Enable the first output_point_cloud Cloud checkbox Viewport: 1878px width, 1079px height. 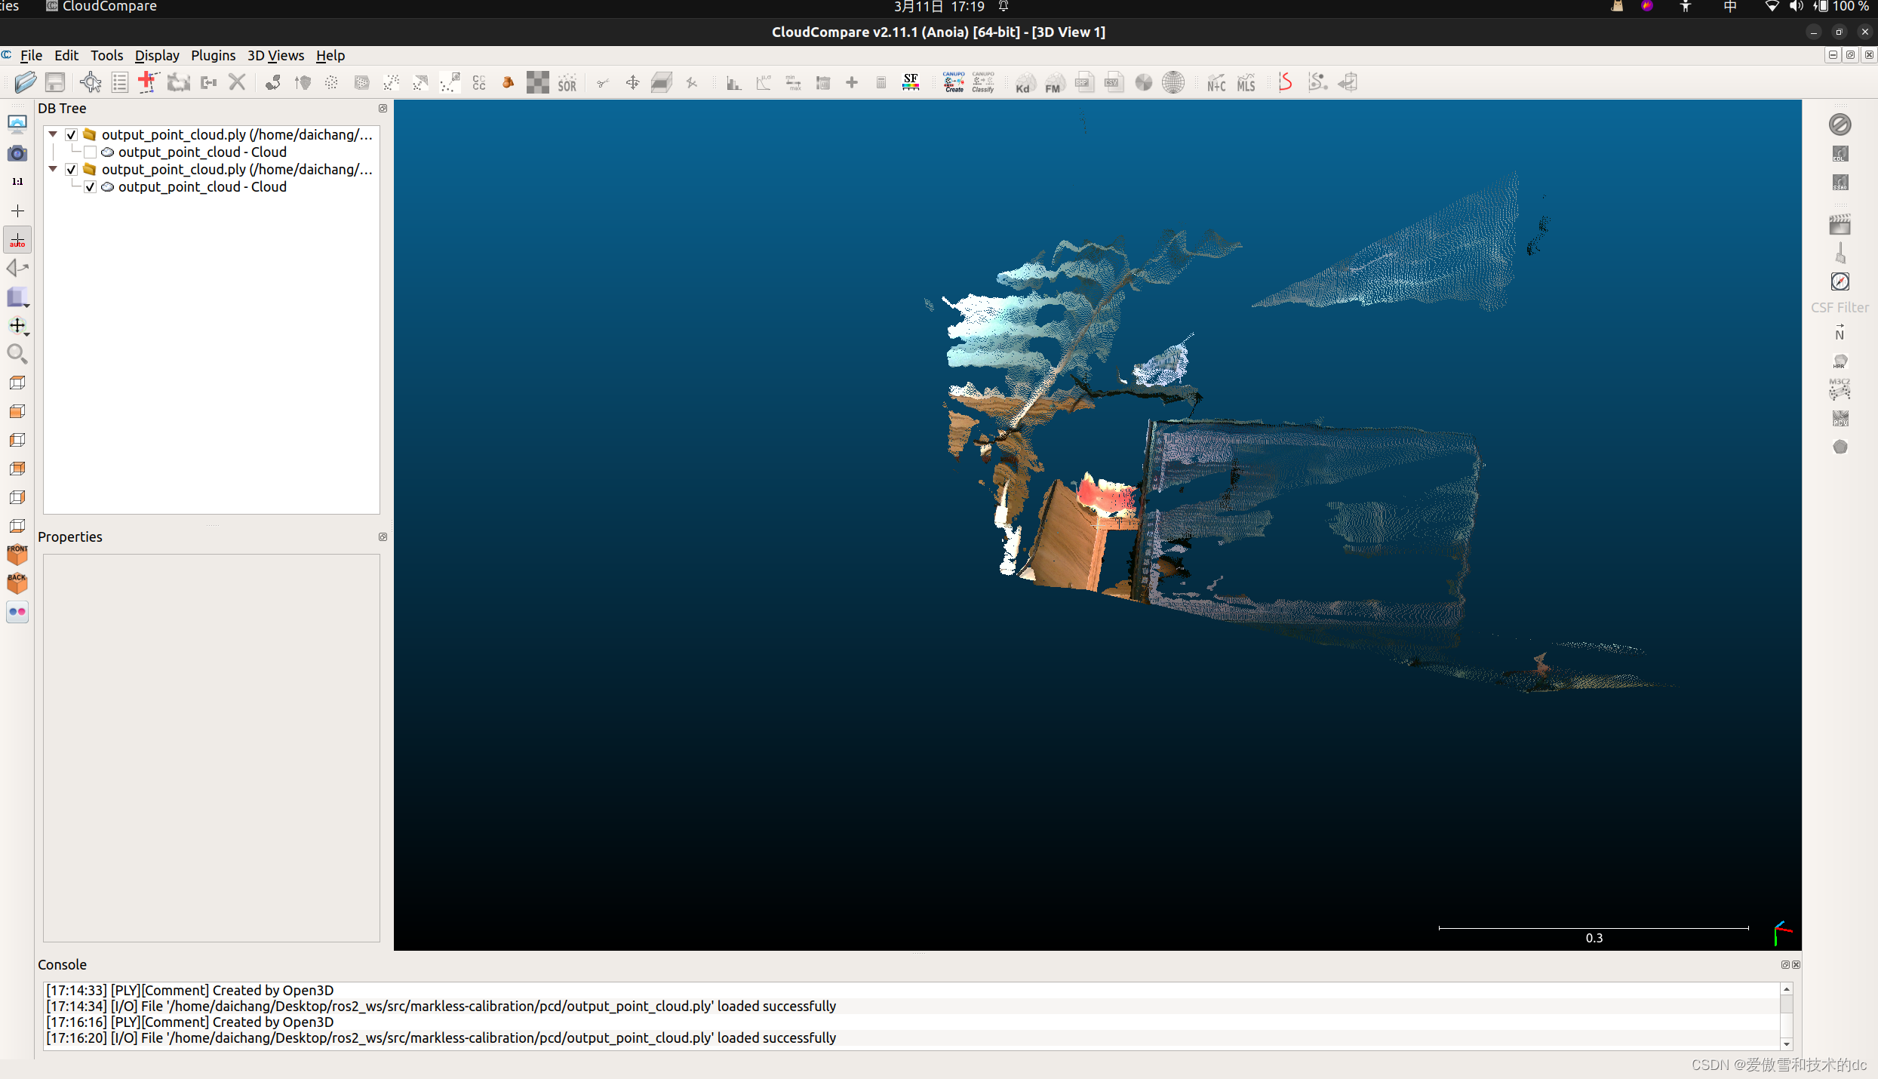pos(90,152)
